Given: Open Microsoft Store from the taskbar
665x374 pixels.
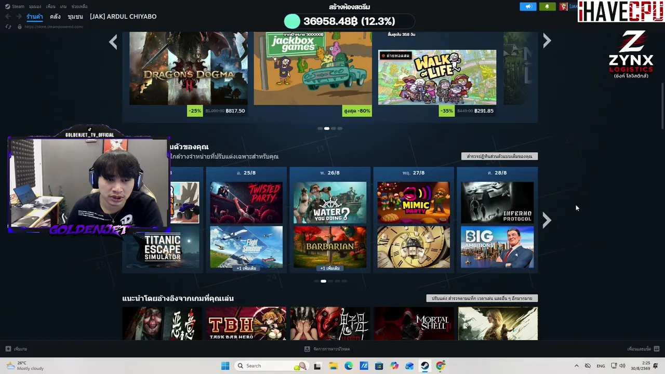Looking at the screenshot, I should [x=379, y=366].
